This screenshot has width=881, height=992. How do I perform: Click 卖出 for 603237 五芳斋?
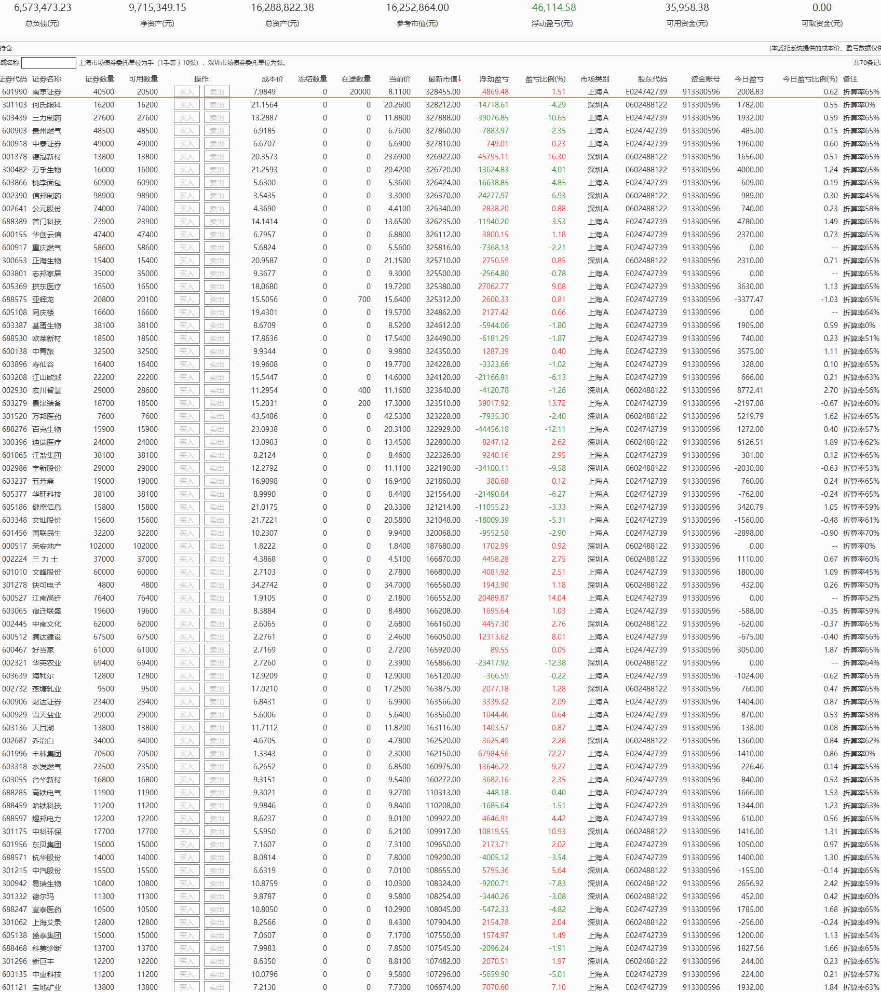[217, 481]
